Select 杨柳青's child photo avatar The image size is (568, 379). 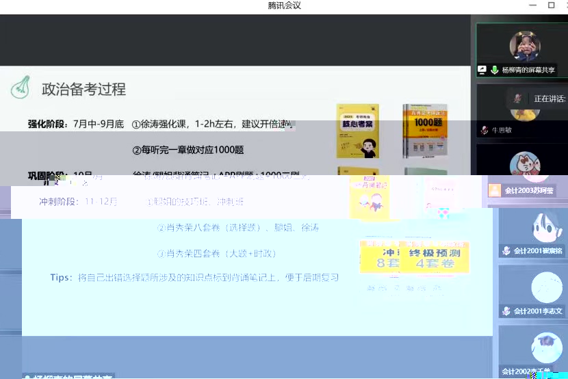pyautogui.click(x=525, y=46)
